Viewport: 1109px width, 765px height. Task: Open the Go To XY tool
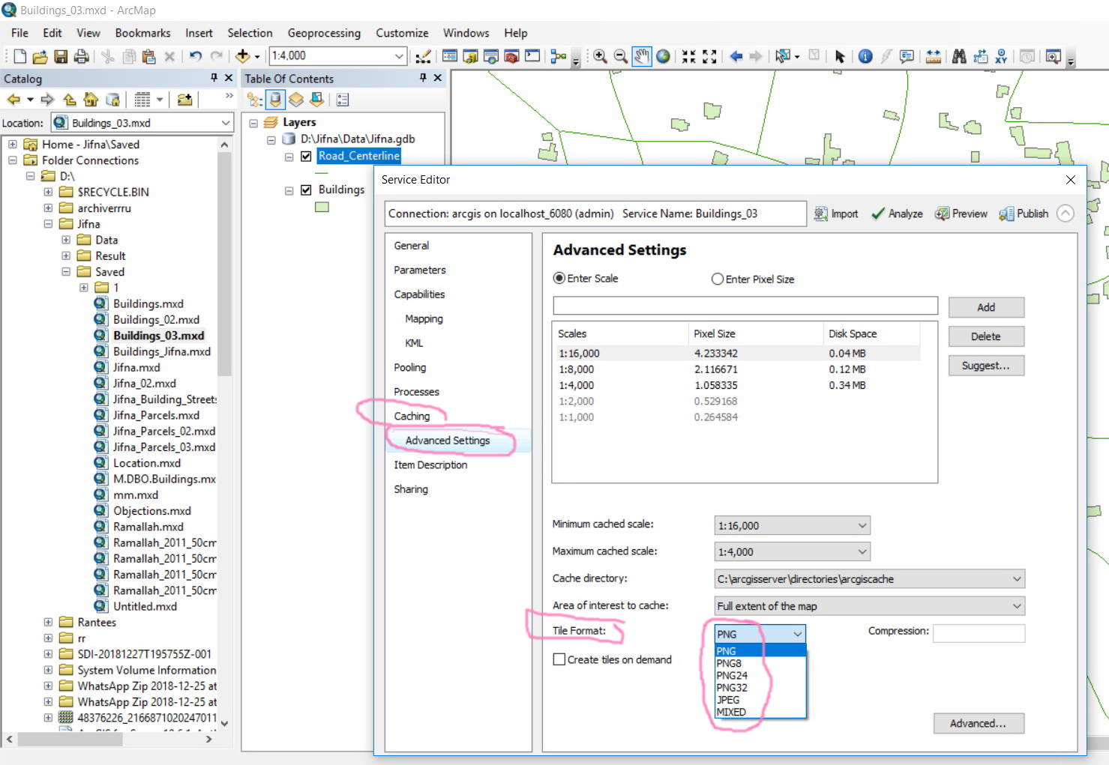coord(1001,56)
